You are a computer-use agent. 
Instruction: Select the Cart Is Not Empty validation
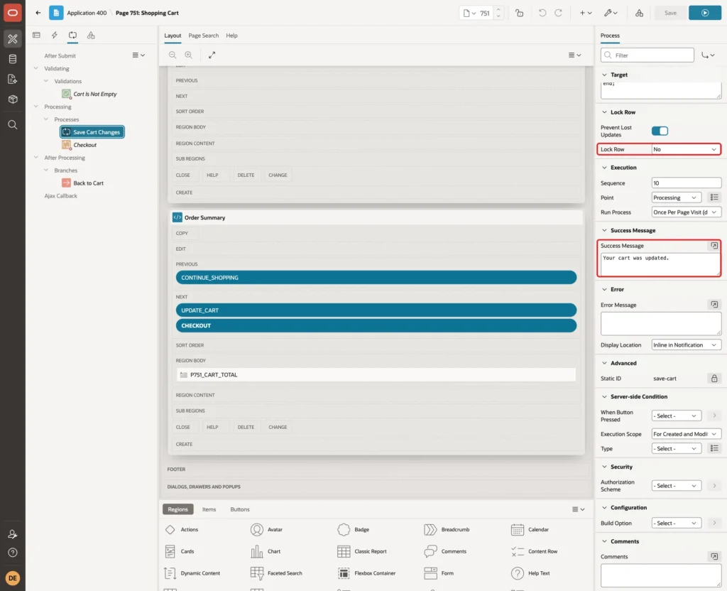[89, 94]
